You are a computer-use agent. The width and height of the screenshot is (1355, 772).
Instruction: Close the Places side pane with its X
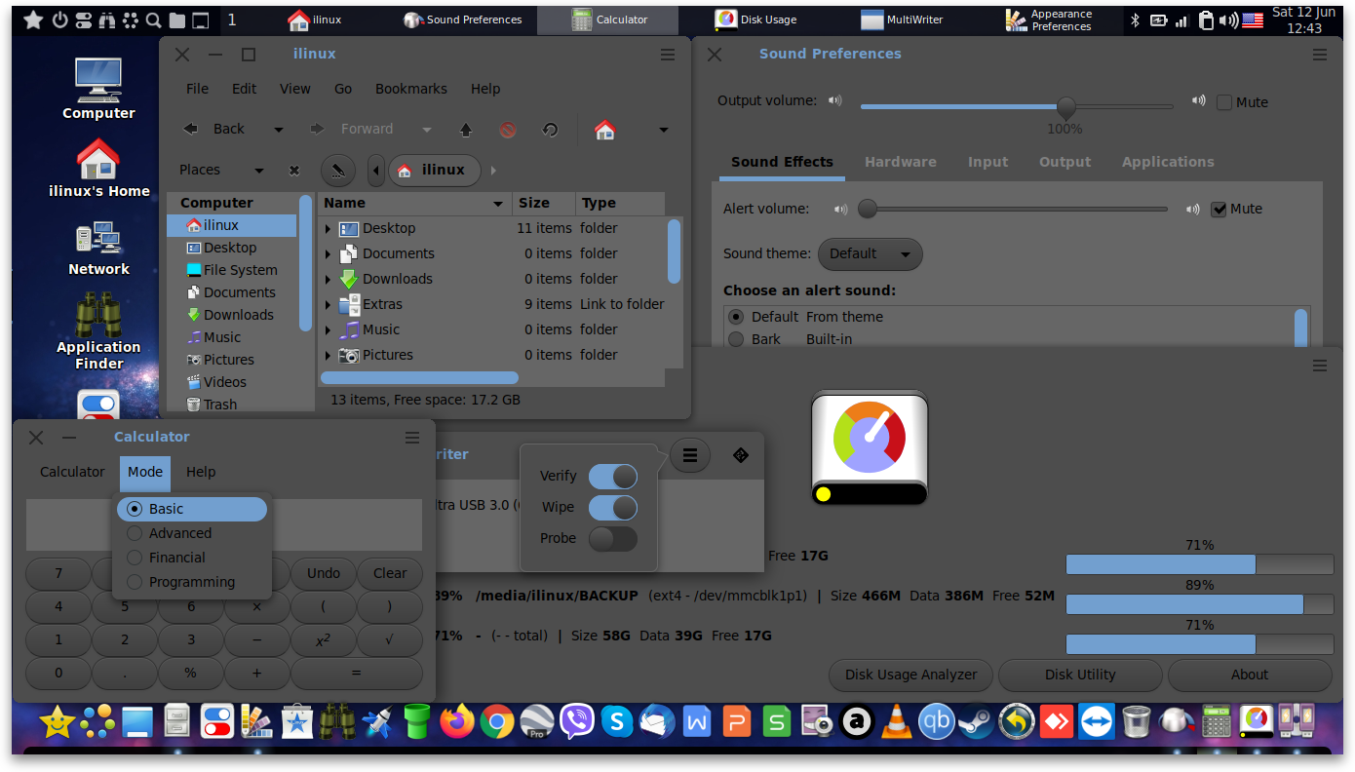coord(294,171)
